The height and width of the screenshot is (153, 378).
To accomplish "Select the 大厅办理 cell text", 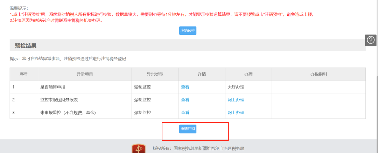I will [x=236, y=87].
